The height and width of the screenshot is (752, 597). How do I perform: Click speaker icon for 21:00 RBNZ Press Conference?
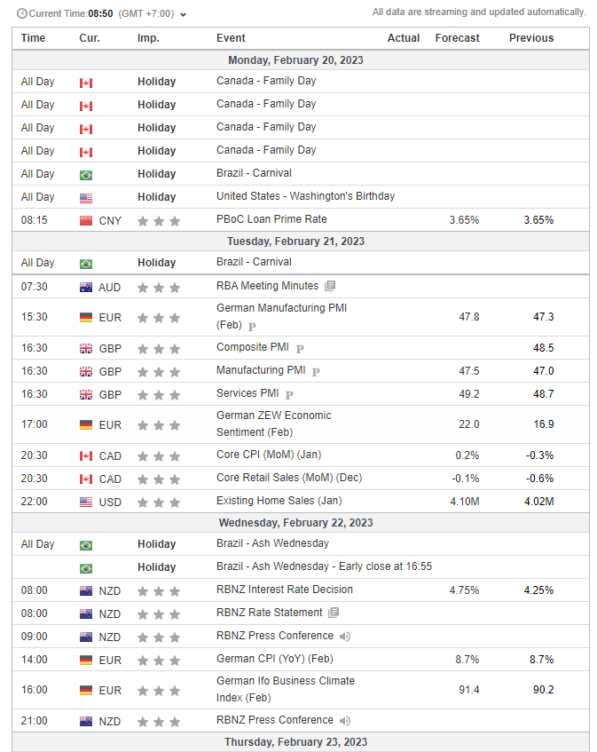coord(345,721)
